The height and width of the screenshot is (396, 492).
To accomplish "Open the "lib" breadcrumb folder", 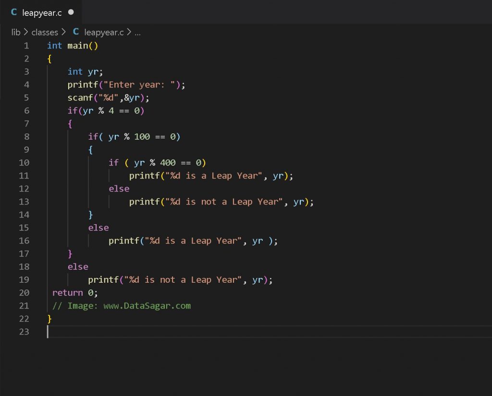I will (x=16, y=32).
